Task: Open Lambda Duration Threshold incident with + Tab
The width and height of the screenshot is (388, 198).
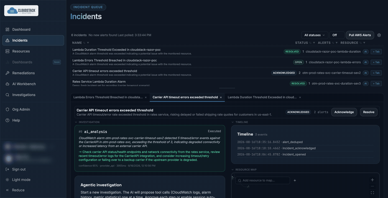Action: tap(376, 52)
